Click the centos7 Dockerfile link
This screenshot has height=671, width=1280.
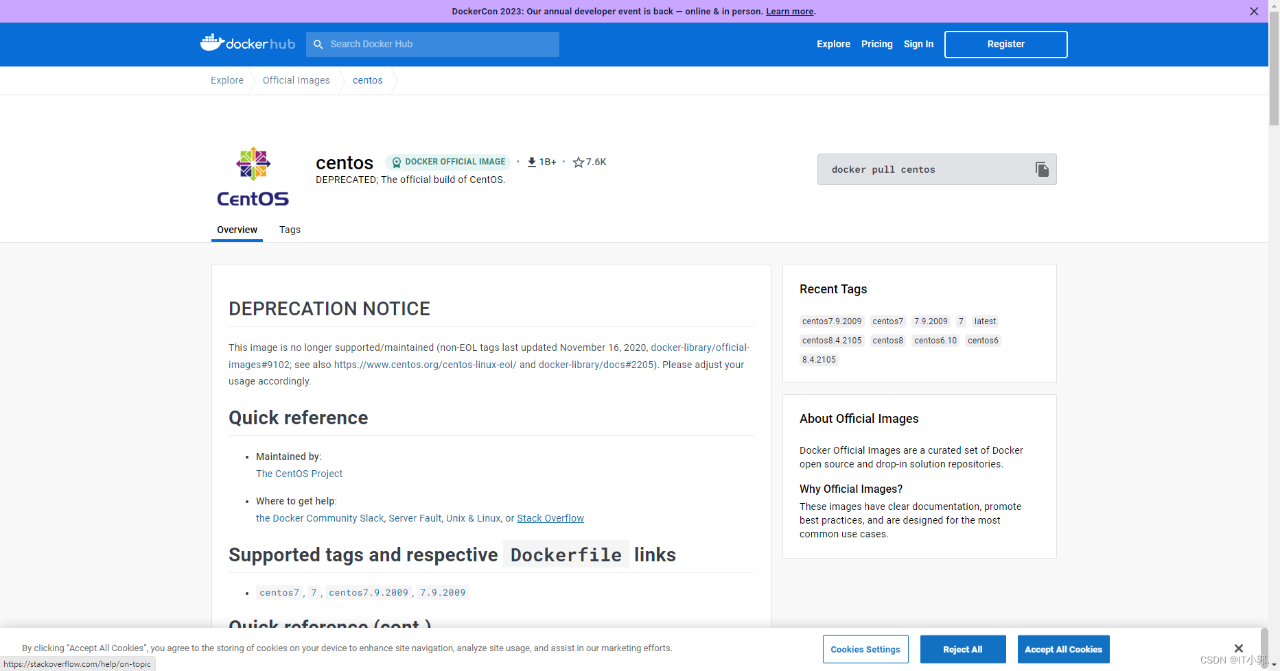279,593
